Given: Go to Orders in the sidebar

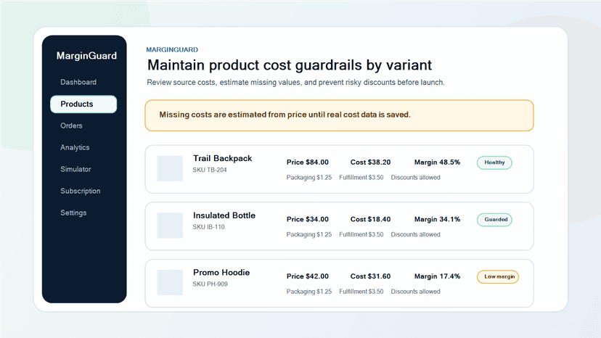Looking at the screenshot, I should [71, 125].
